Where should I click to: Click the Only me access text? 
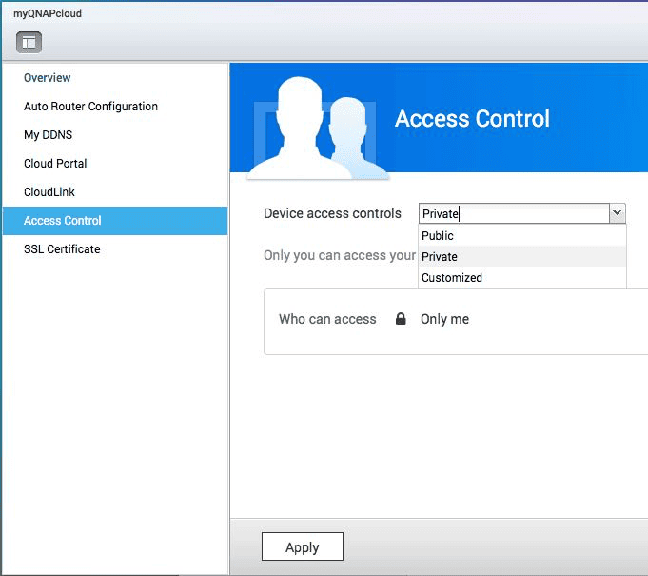pos(444,319)
